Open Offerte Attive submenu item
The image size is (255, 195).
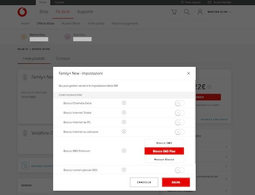click(46, 23)
